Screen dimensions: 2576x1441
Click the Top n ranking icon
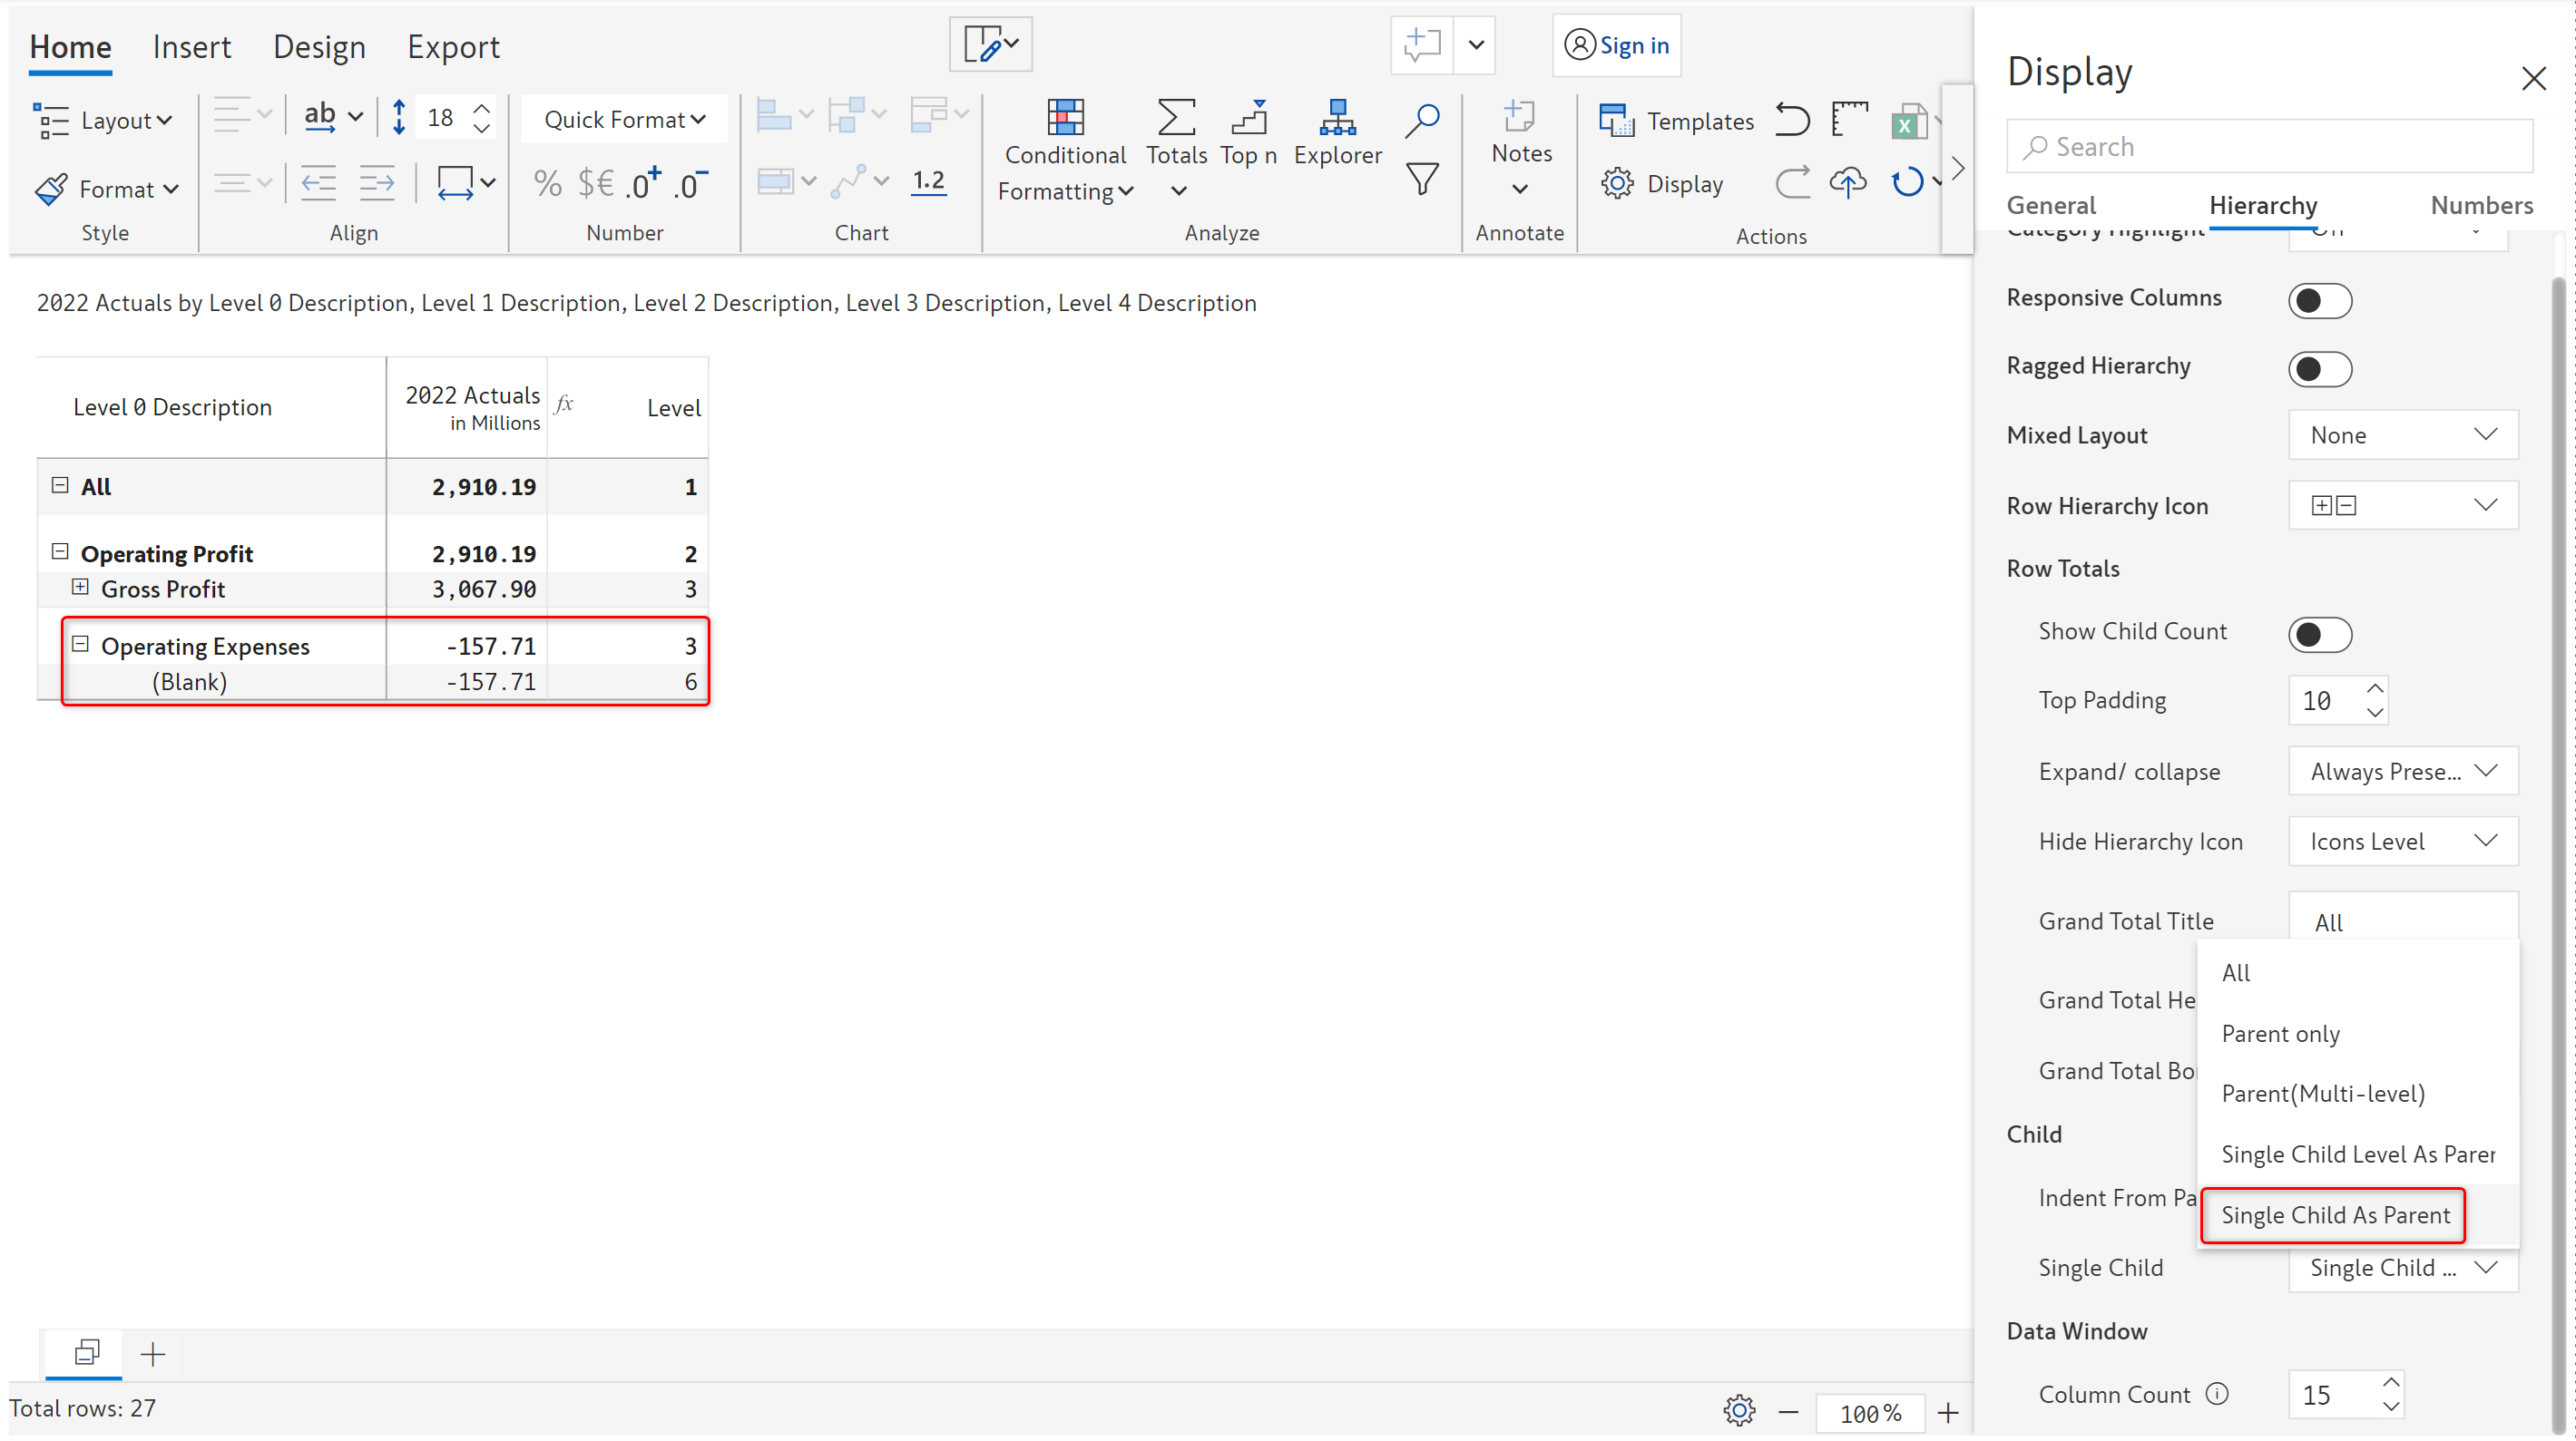click(x=1248, y=133)
